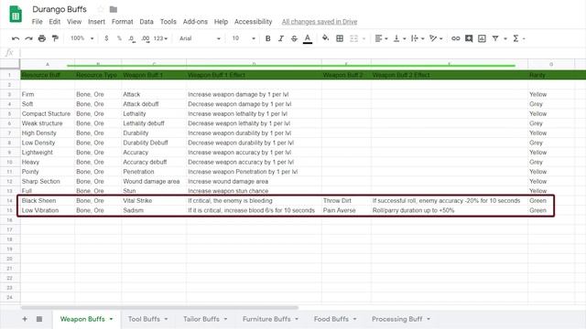586x329 pixels.
Task: Click the Merge cells icon
Action: [353, 38]
